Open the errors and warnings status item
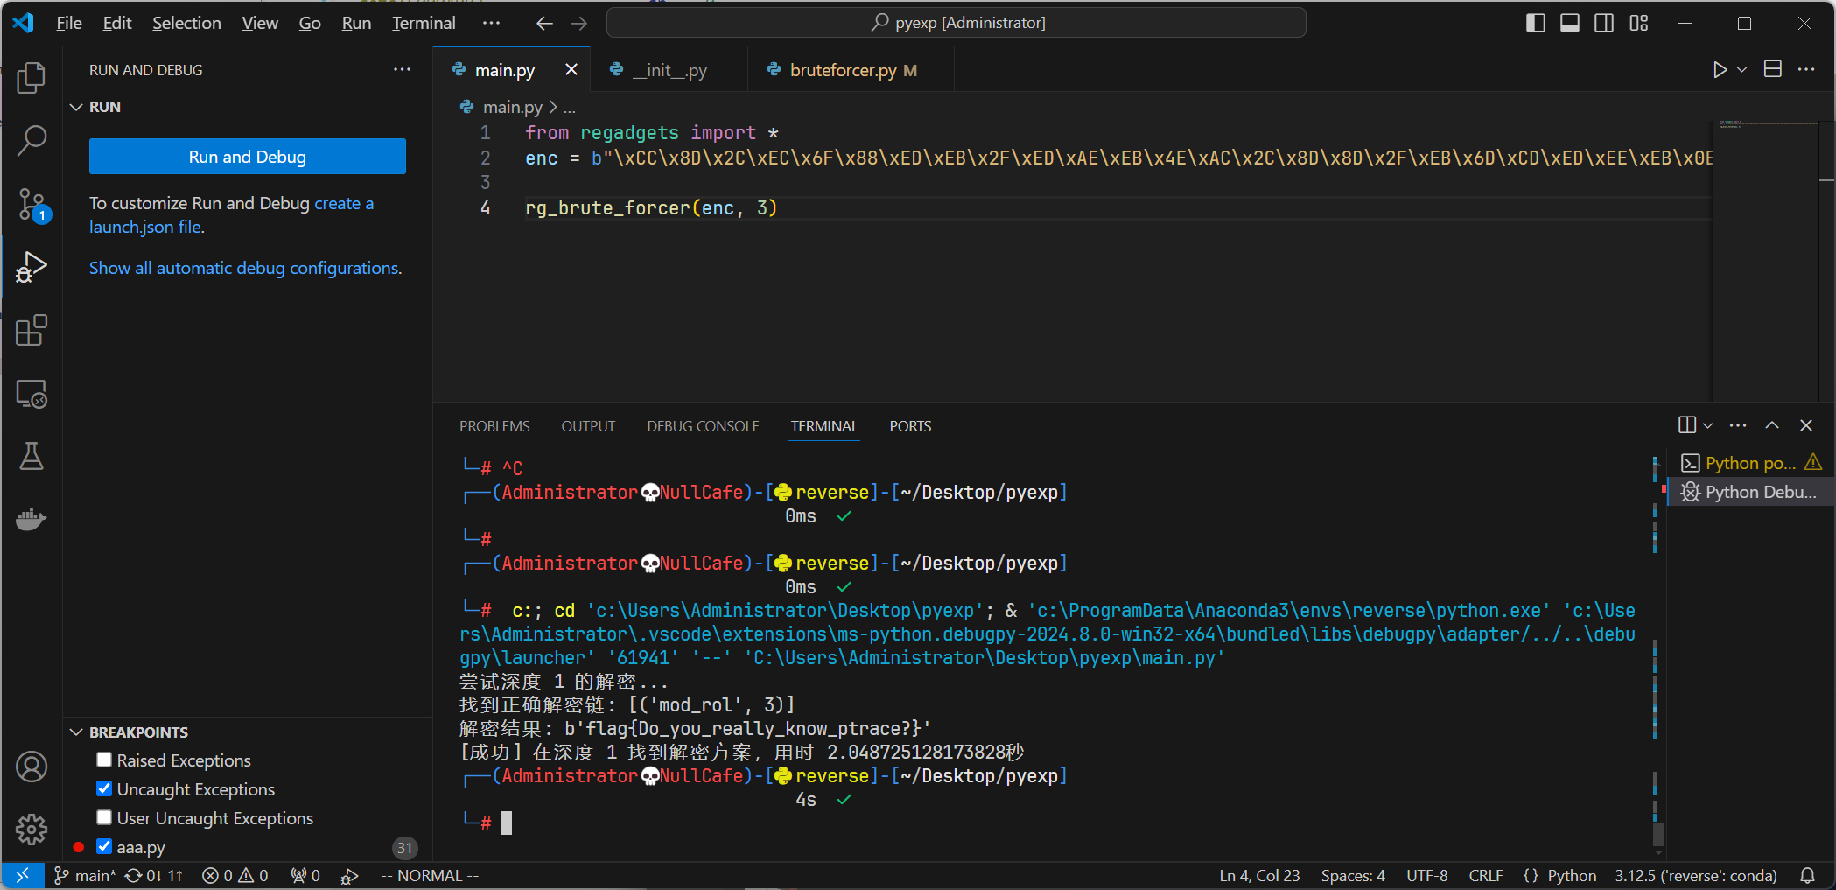Screen dimensions: 1836x890 (x=235, y=876)
